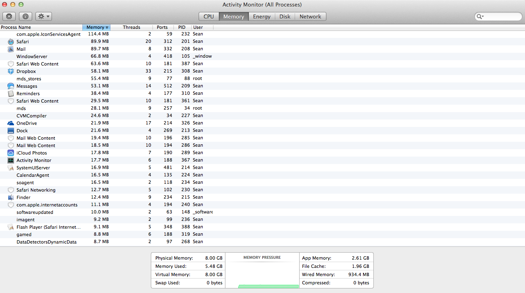The height and width of the screenshot is (293, 525).
Task: Sort by Process Name column
Action: pyautogui.click(x=41, y=27)
